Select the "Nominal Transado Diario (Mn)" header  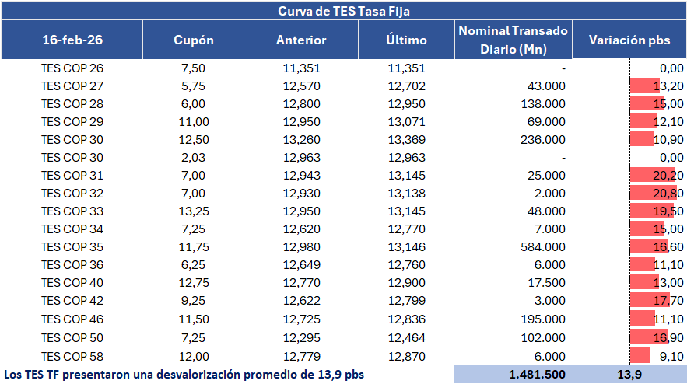[x=513, y=40]
